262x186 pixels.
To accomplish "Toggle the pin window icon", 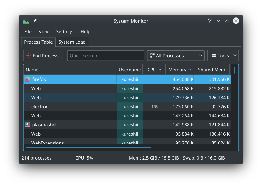I will (x=35, y=21).
